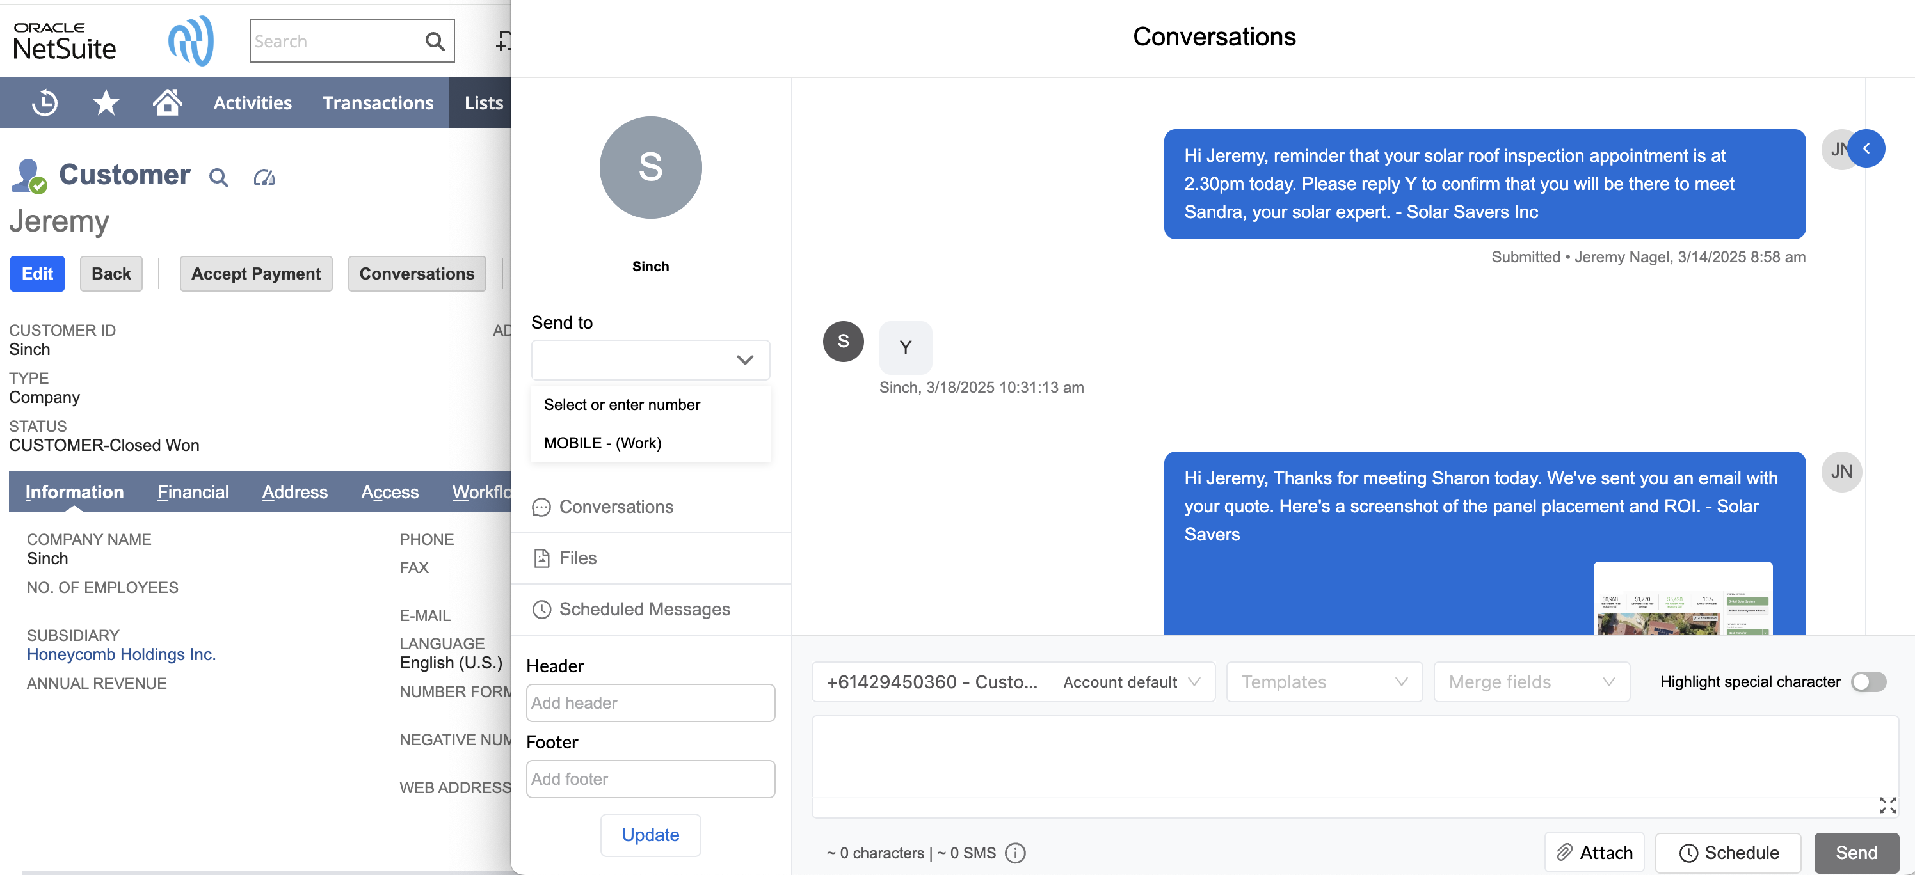
Task: Switch to the Information tab
Action: 74,492
